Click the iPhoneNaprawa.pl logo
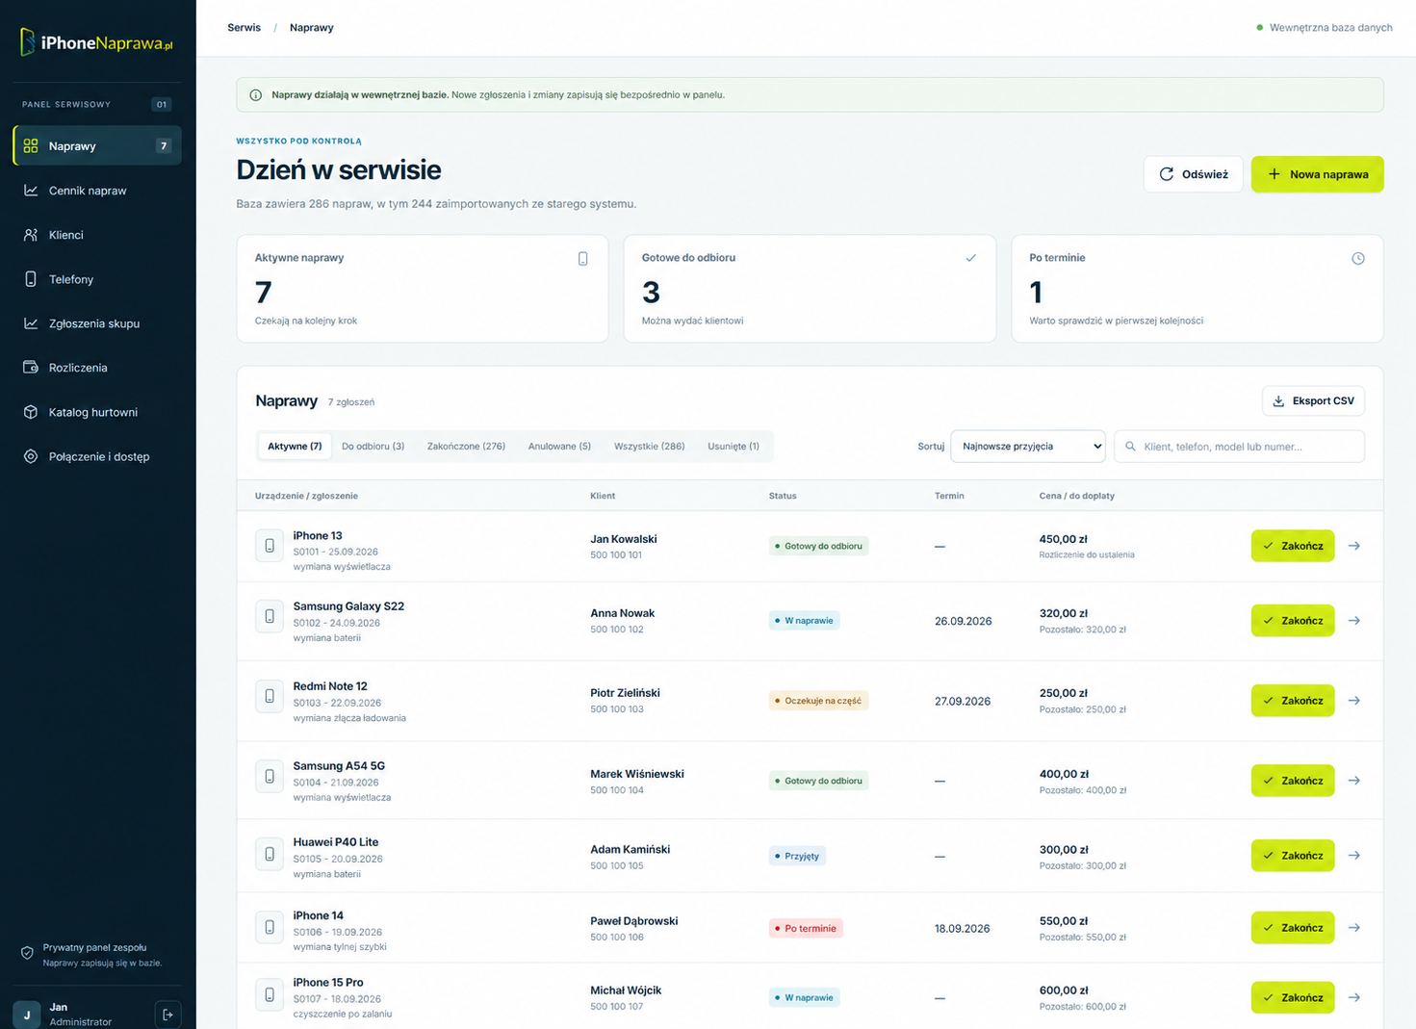This screenshot has width=1416, height=1029. 96,42
